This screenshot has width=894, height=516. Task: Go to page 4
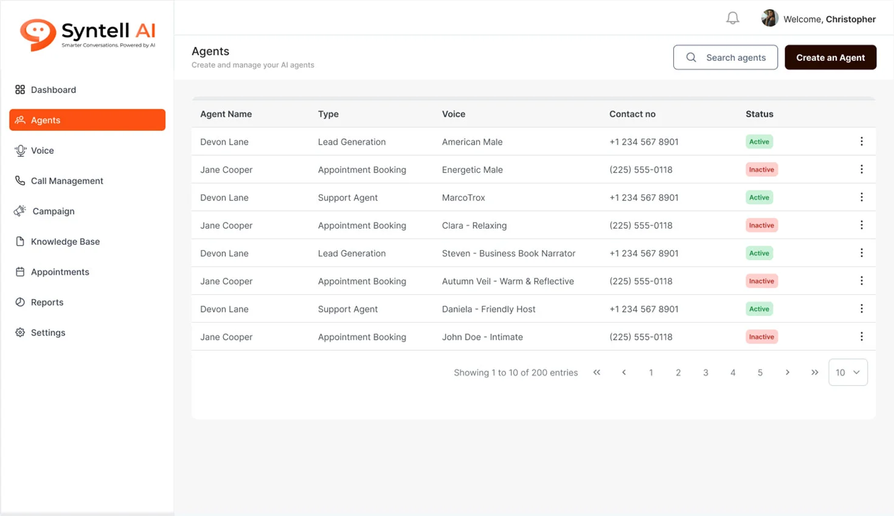[733, 373]
